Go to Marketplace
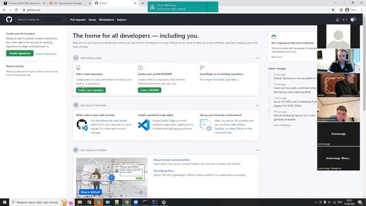The image size is (366, 206). (x=106, y=20)
